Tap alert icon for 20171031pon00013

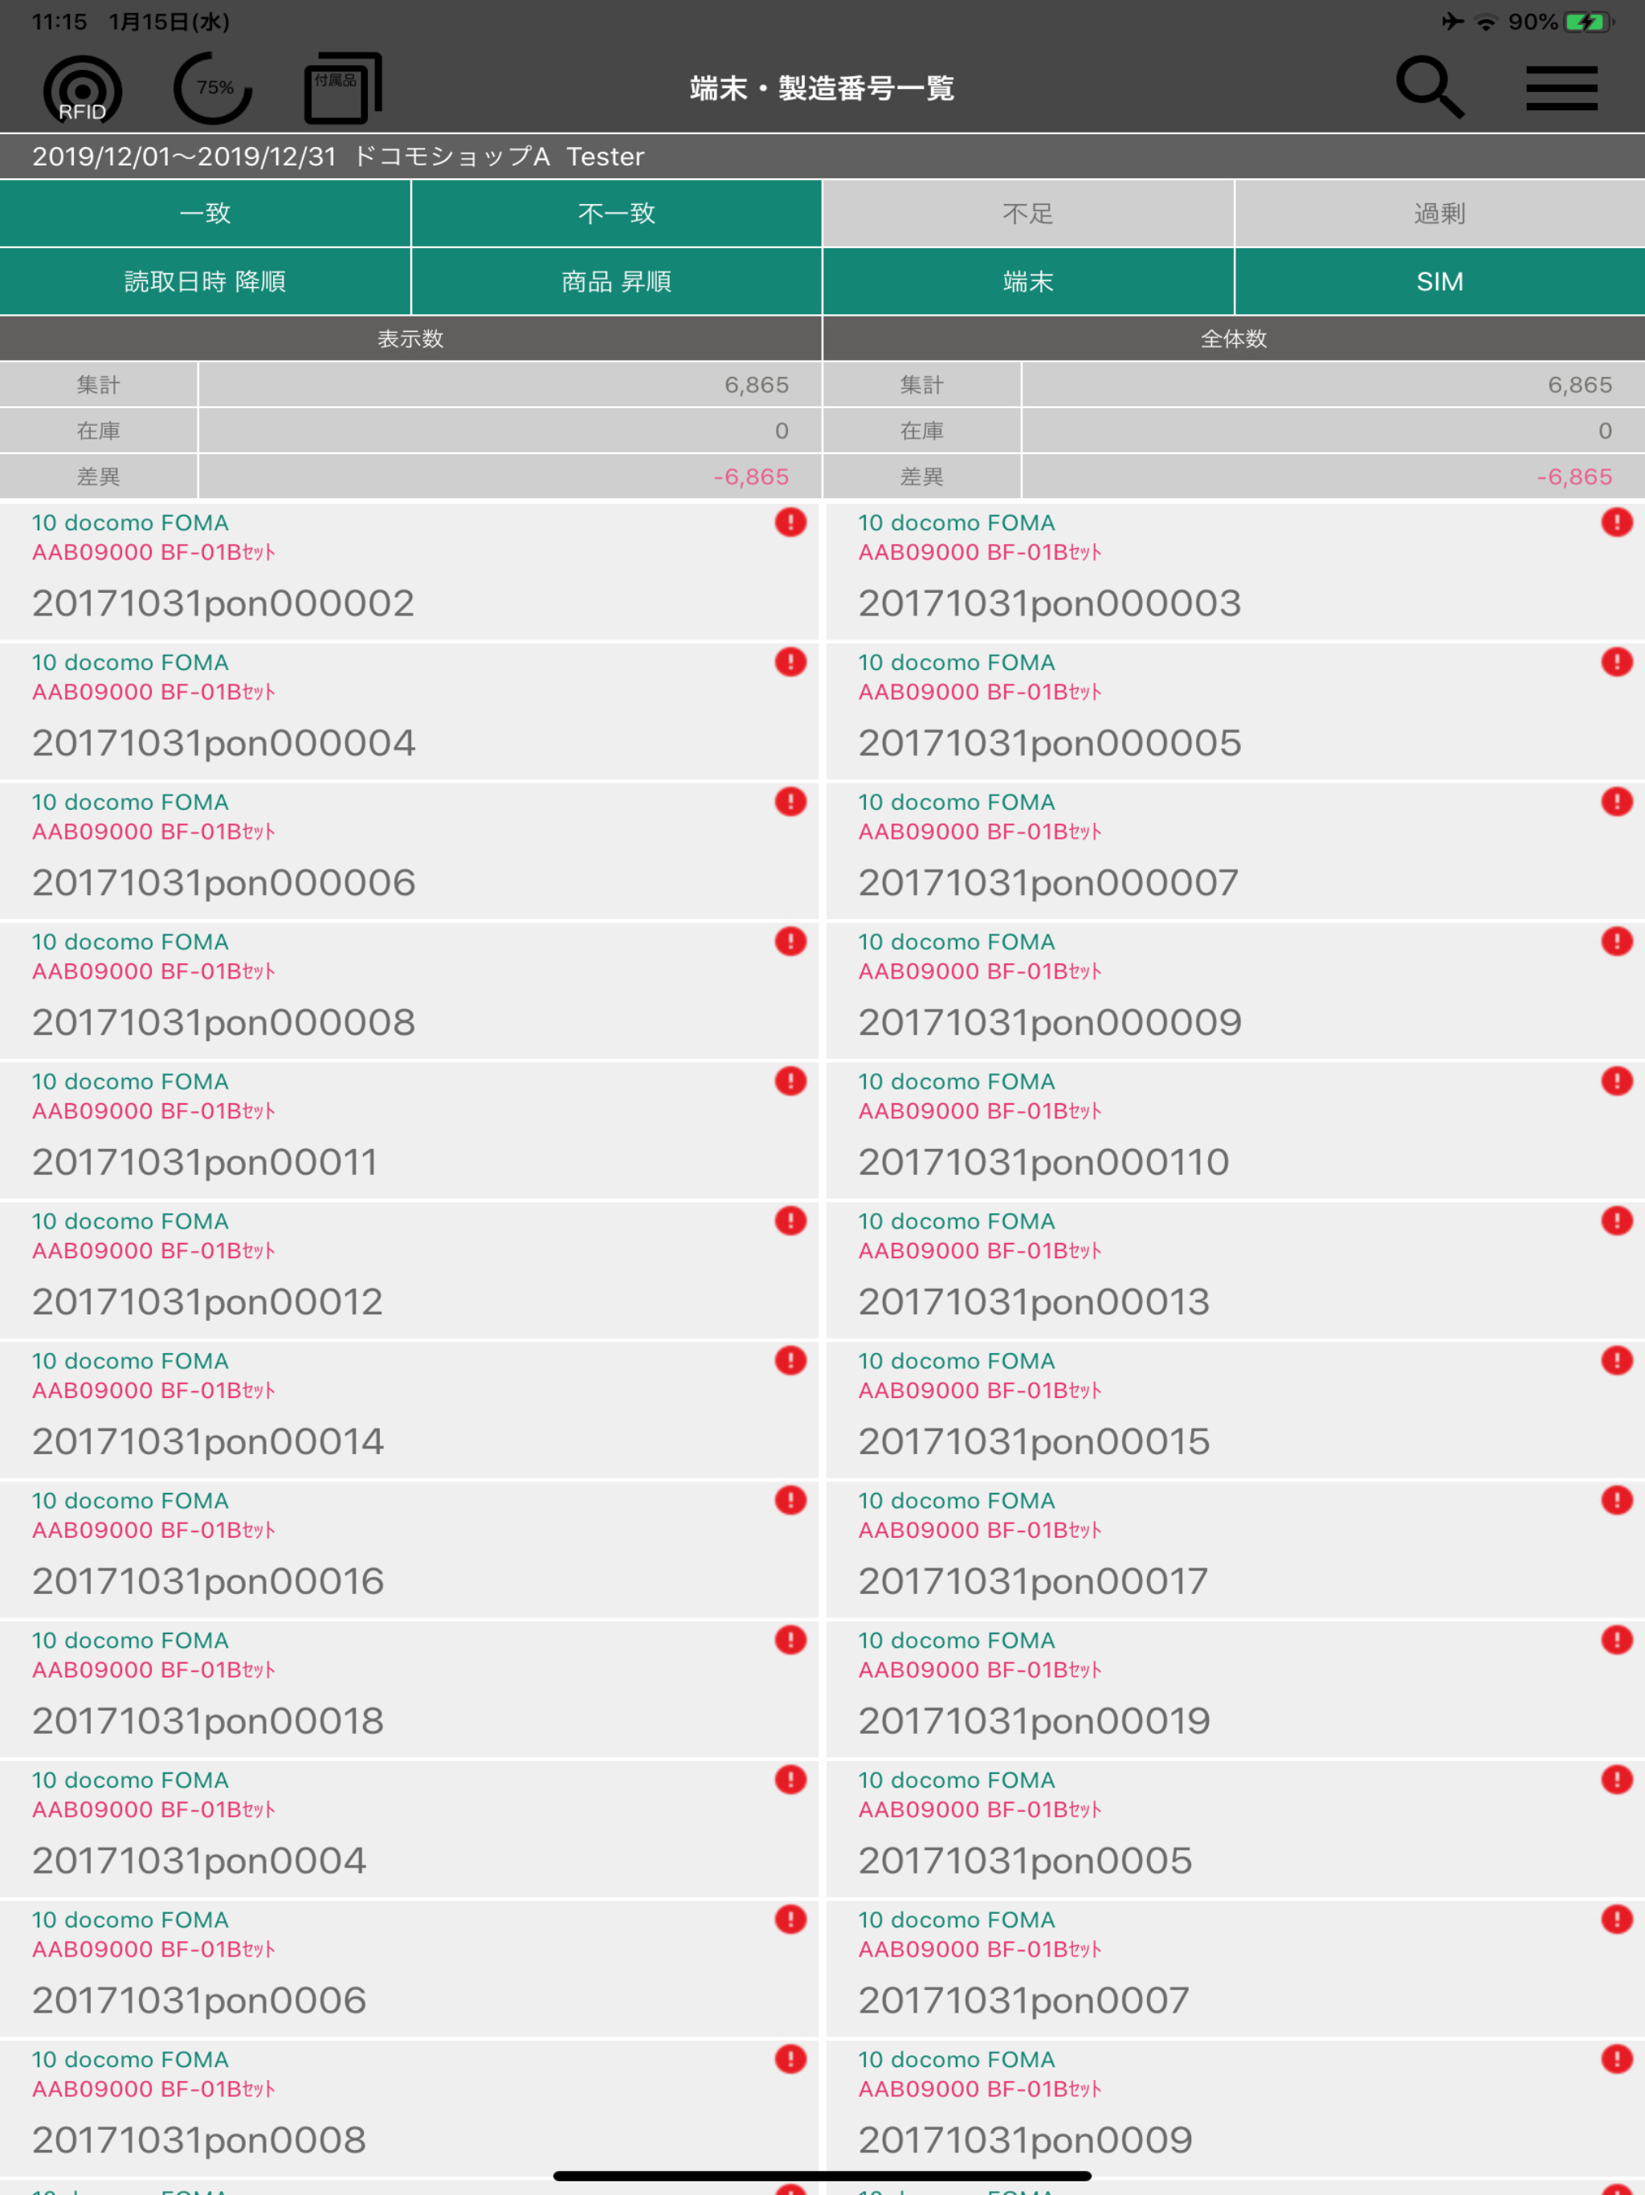[1616, 1221]
